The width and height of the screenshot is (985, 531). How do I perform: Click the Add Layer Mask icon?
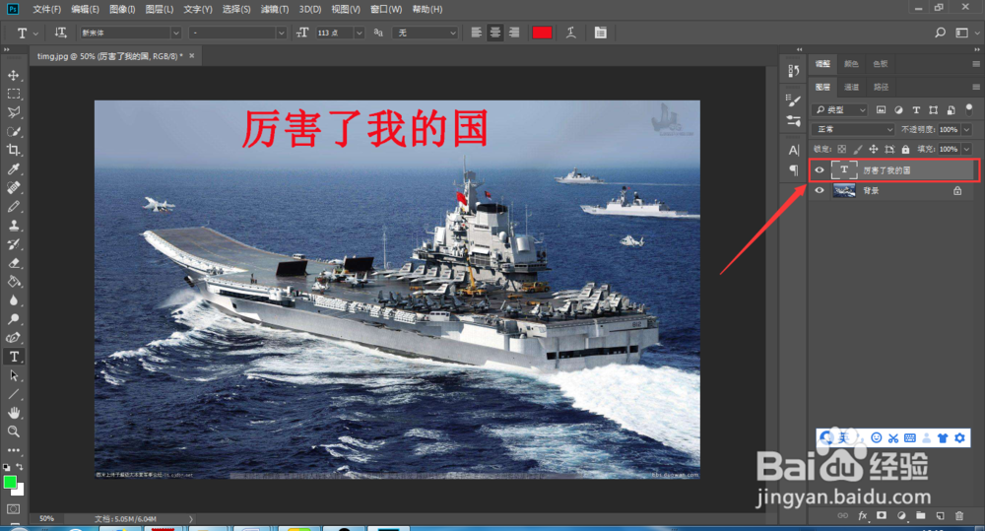point(882,516)
